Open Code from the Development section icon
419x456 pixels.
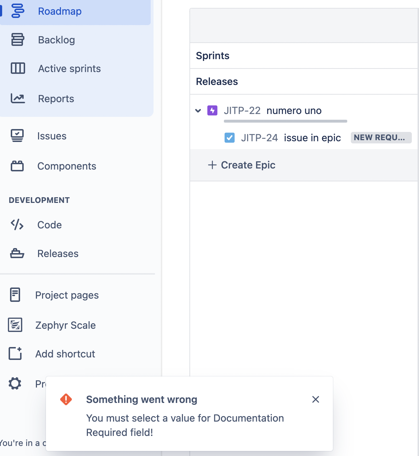[17, 225]
